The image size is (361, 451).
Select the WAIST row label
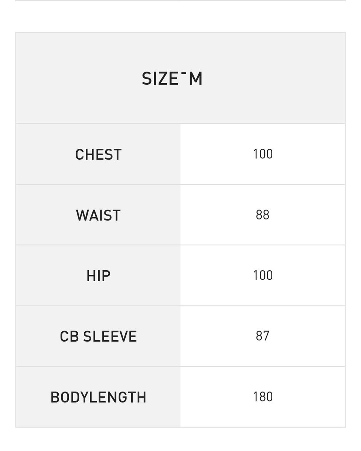pos(98,215)
